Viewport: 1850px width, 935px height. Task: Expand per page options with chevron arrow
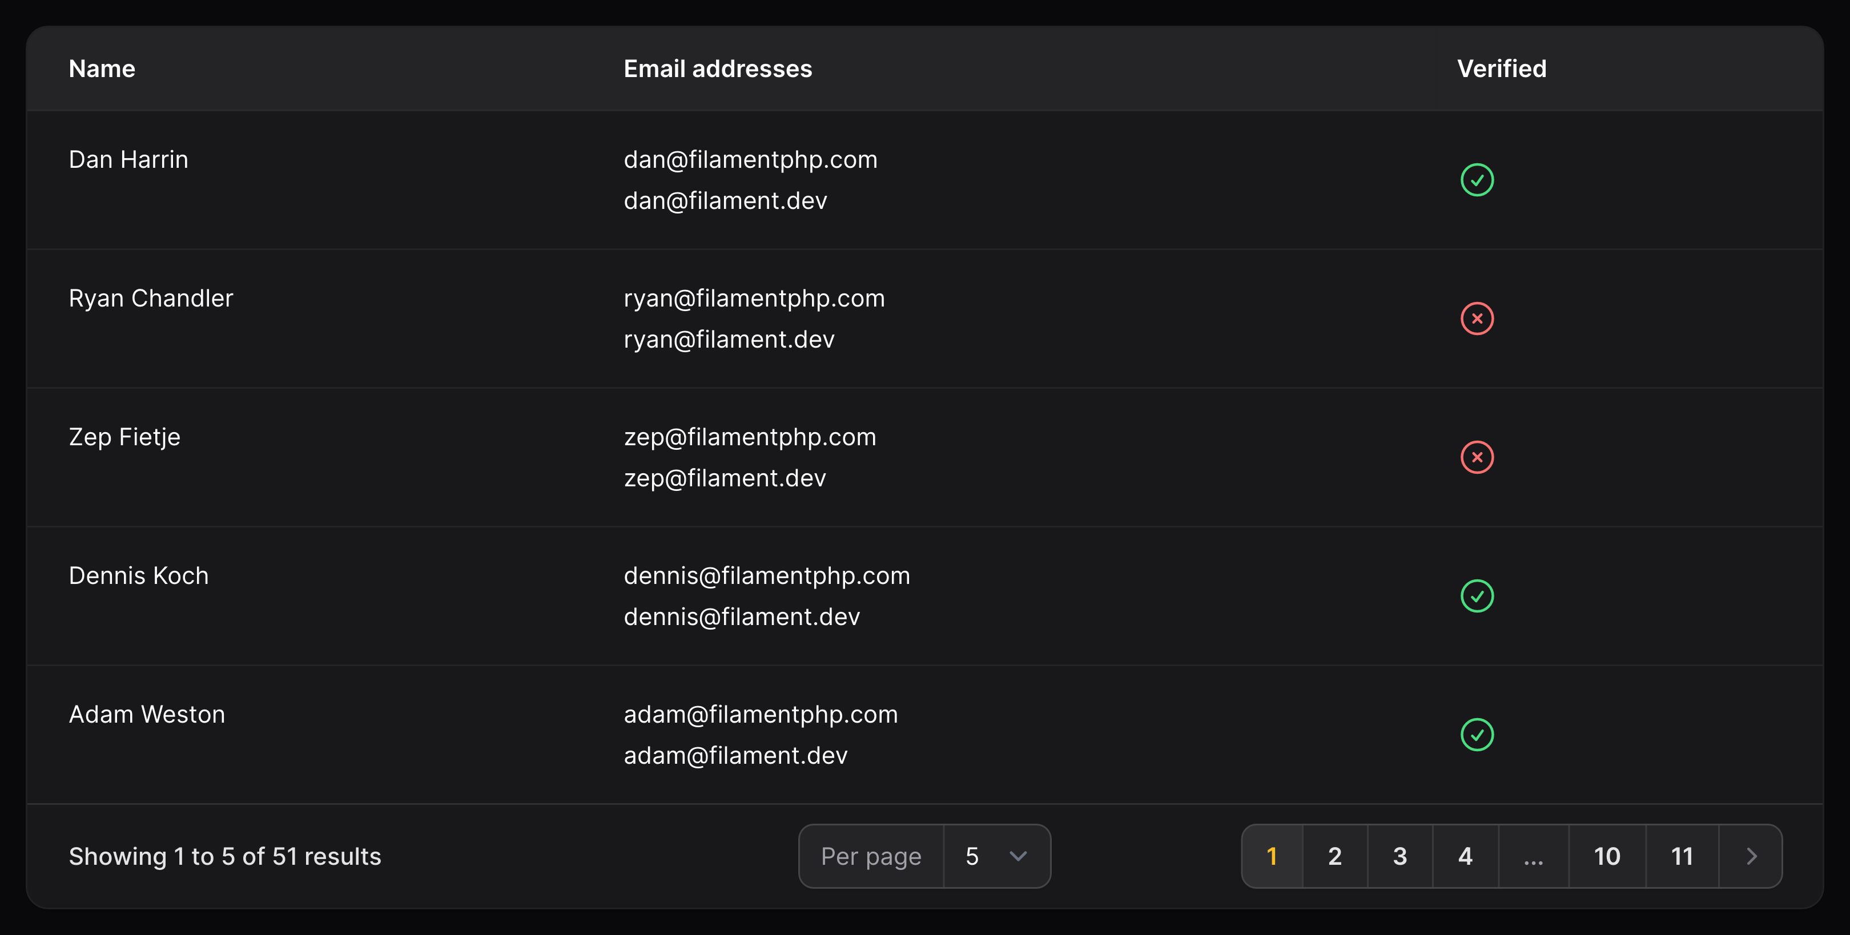(1017, 856)
